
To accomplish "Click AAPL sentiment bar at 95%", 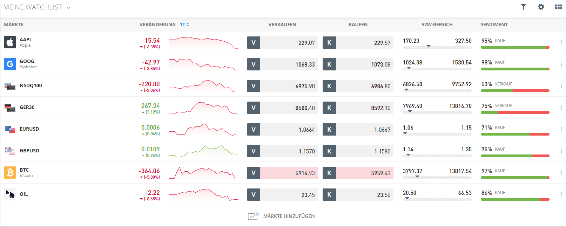I will (x=515, y=47).
